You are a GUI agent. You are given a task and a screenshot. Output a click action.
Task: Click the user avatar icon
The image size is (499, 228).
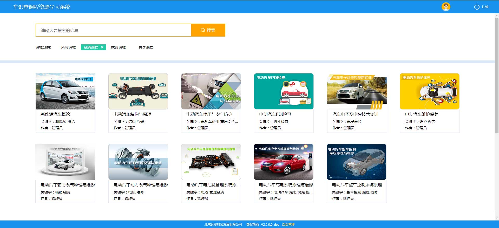coord(446,7)
